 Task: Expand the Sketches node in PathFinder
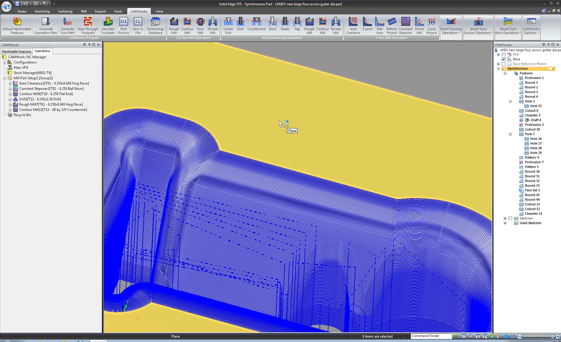(505, 219)
